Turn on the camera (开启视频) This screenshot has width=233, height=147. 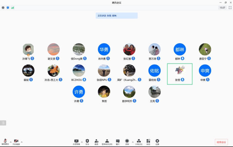tap(16, 141)
